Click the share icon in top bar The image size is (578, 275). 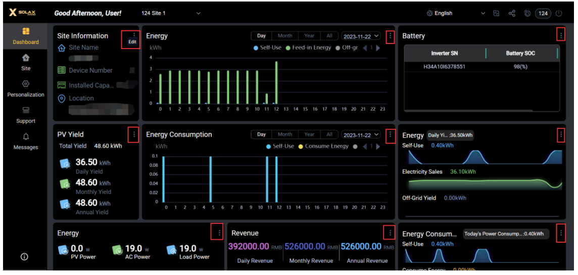(x=512, y=14)
